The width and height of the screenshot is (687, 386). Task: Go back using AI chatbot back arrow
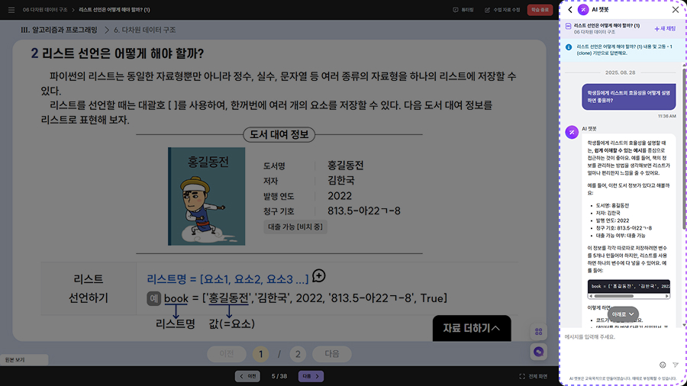coord(570,10)
